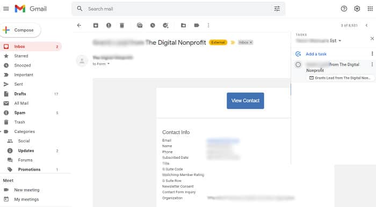Expand recipient details next to 'to Form'
The width and height of the screenshot is (376, 207).
tap(109, 64)
